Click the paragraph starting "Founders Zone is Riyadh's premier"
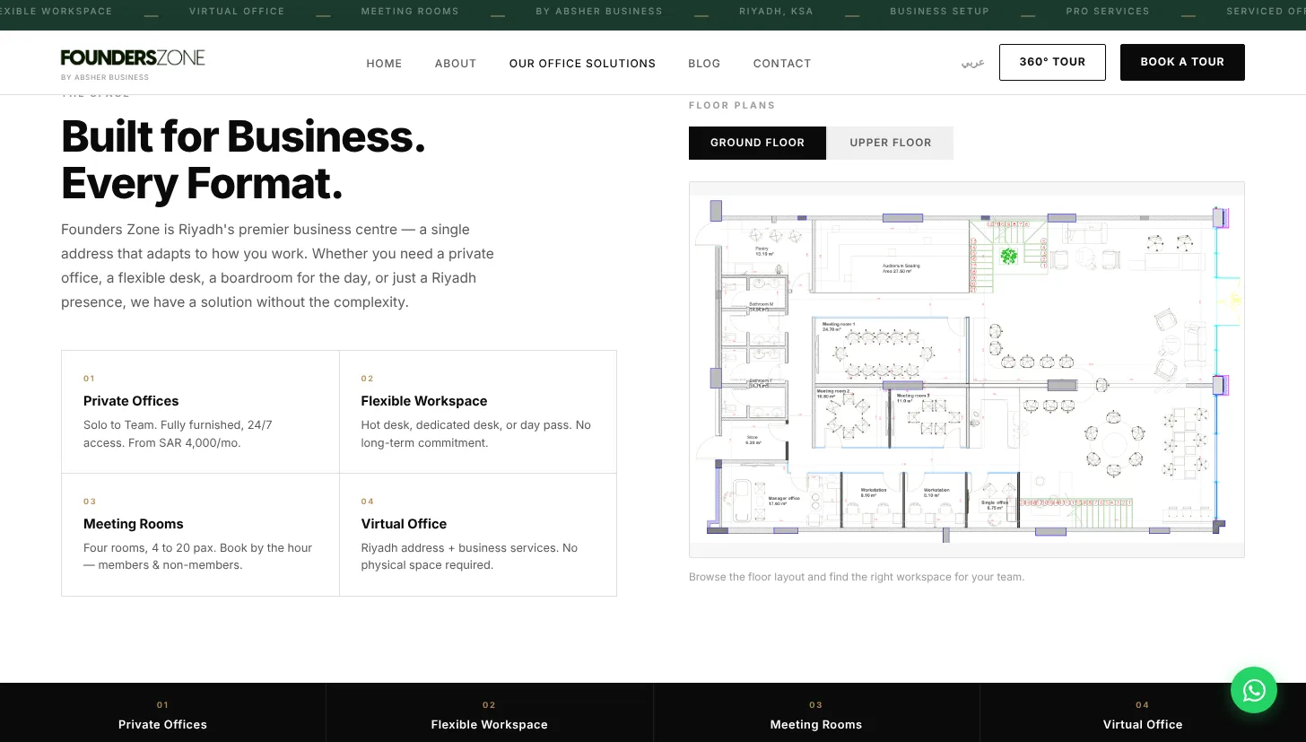This screenshot has height=742, width=1306. click(278, 266)
